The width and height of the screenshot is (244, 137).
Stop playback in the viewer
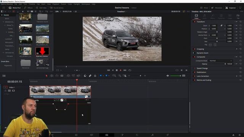click(x=117, y=70)
